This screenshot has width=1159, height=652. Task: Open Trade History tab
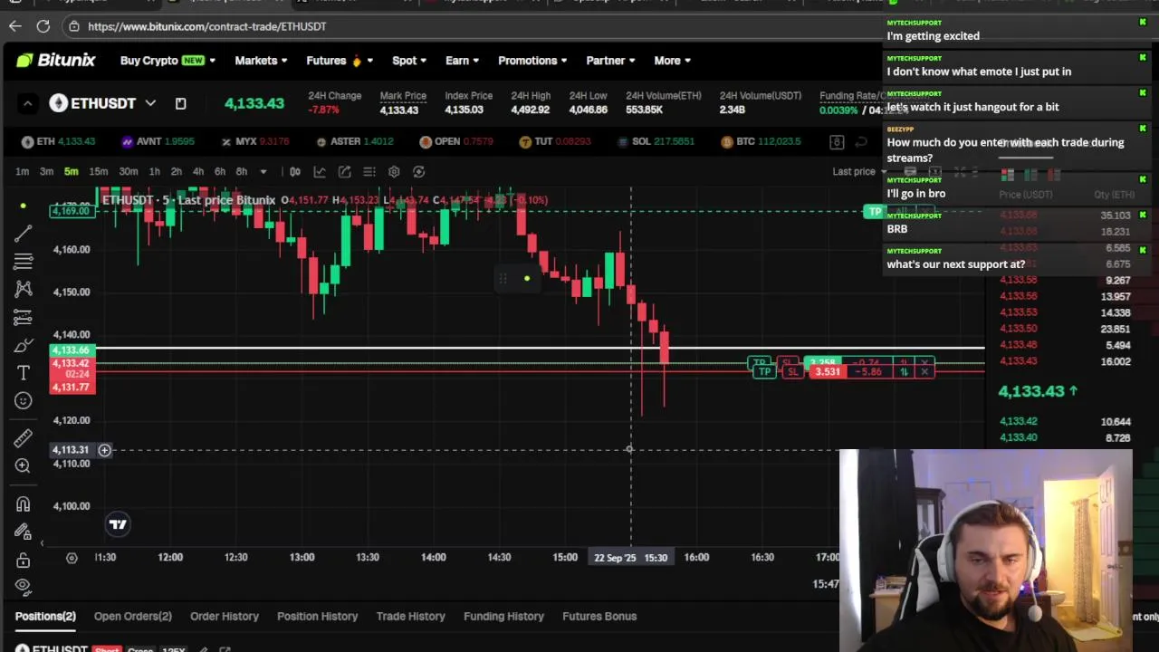pos(410,616)
